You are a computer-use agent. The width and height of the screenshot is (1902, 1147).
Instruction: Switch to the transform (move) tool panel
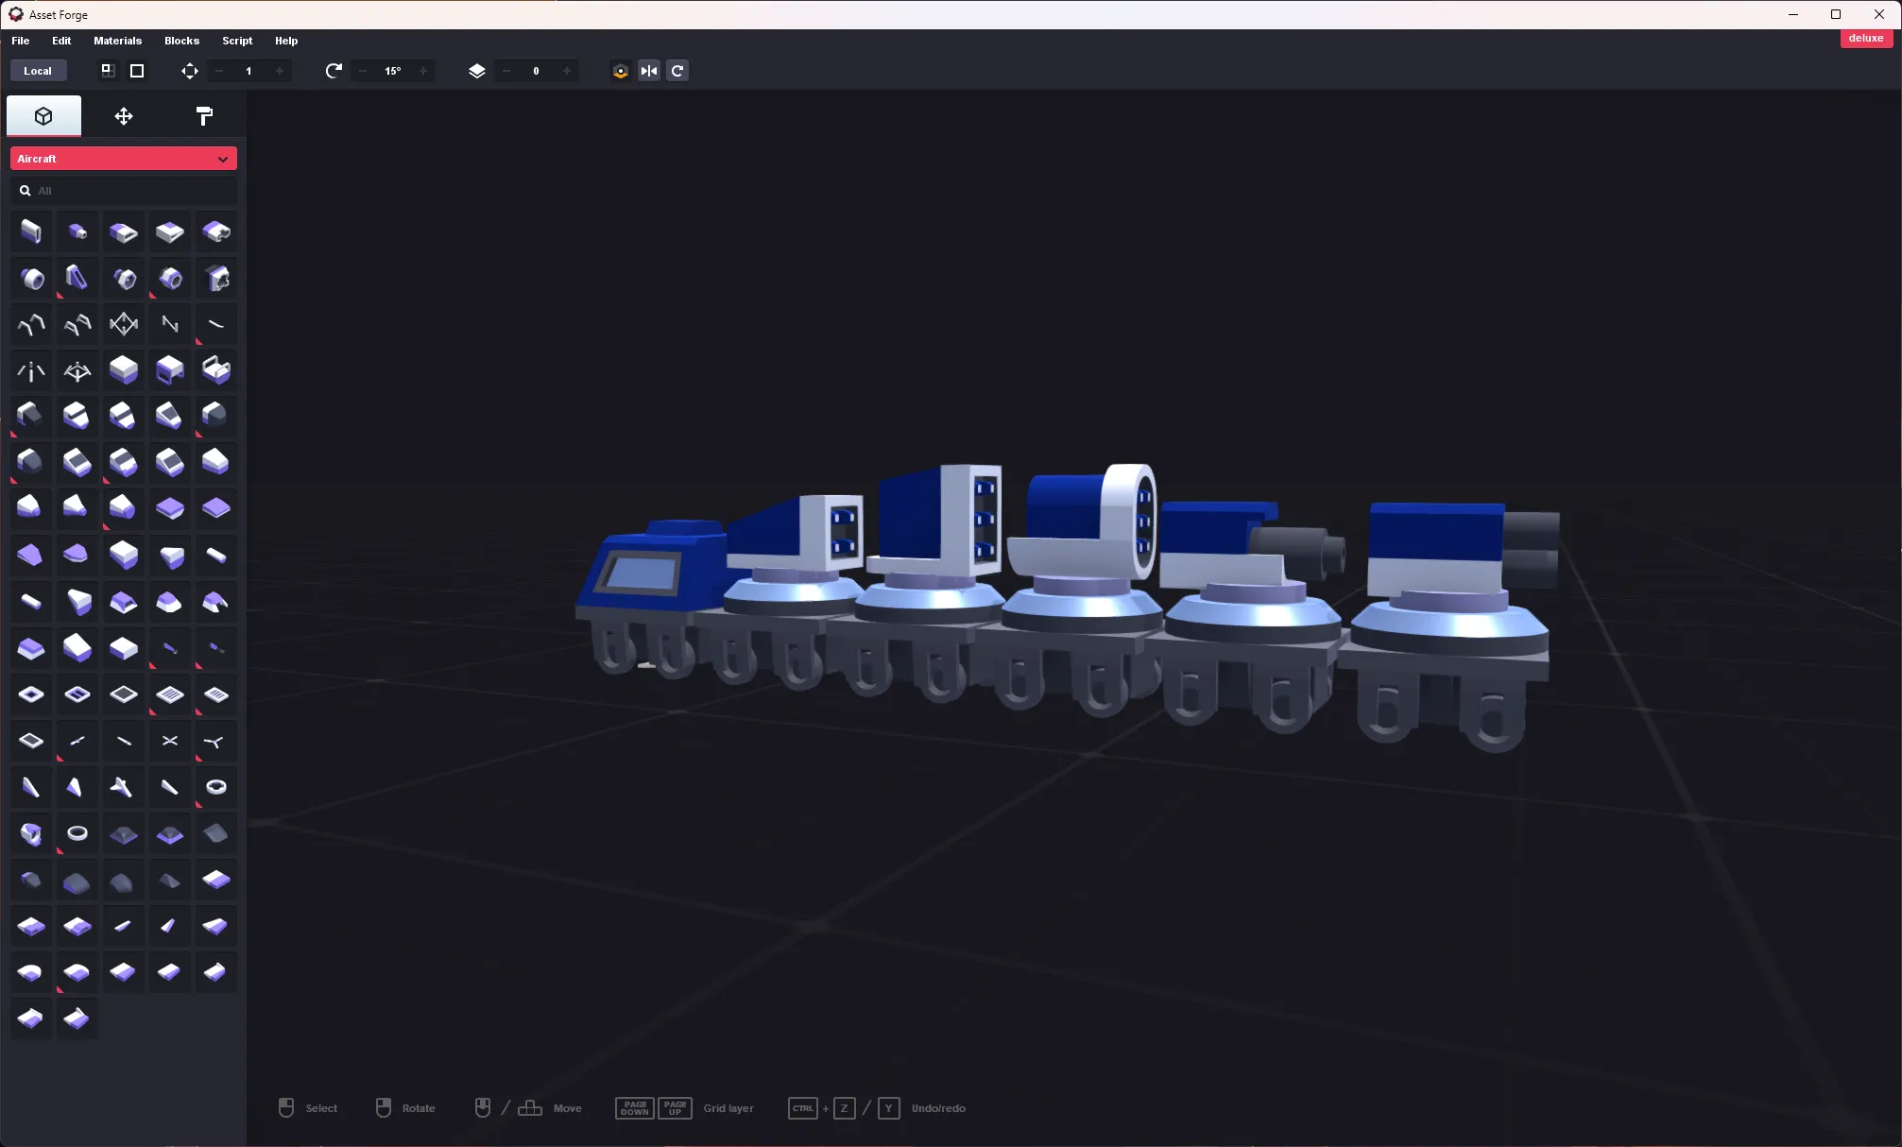123,115
